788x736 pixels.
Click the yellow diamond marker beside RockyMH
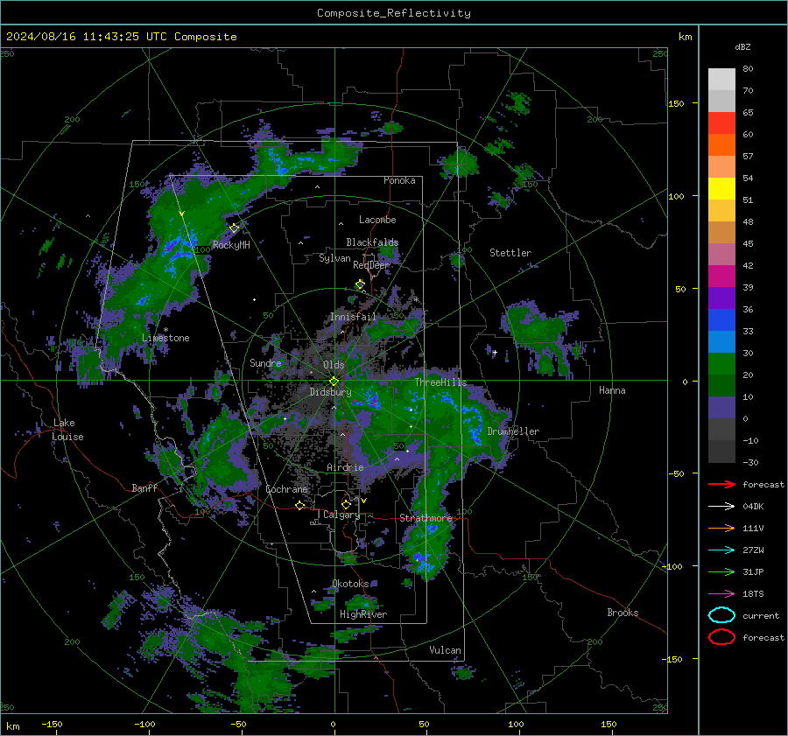click(x=234, y=228)
